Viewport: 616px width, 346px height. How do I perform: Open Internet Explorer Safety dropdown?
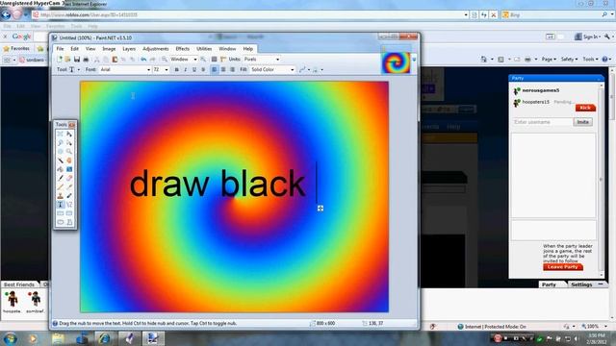(569, 60)
